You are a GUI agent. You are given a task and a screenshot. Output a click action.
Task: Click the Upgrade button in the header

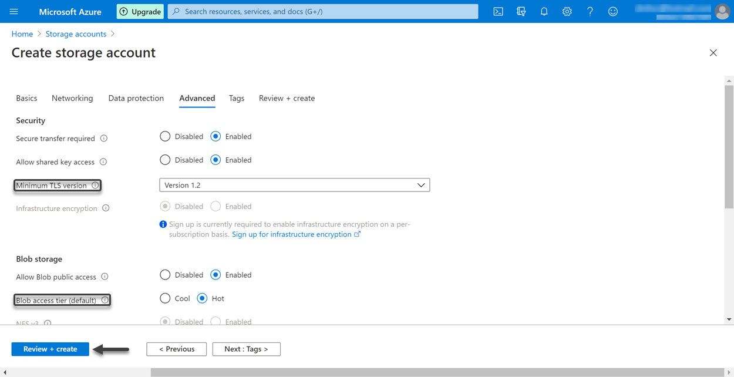[140, 12]
